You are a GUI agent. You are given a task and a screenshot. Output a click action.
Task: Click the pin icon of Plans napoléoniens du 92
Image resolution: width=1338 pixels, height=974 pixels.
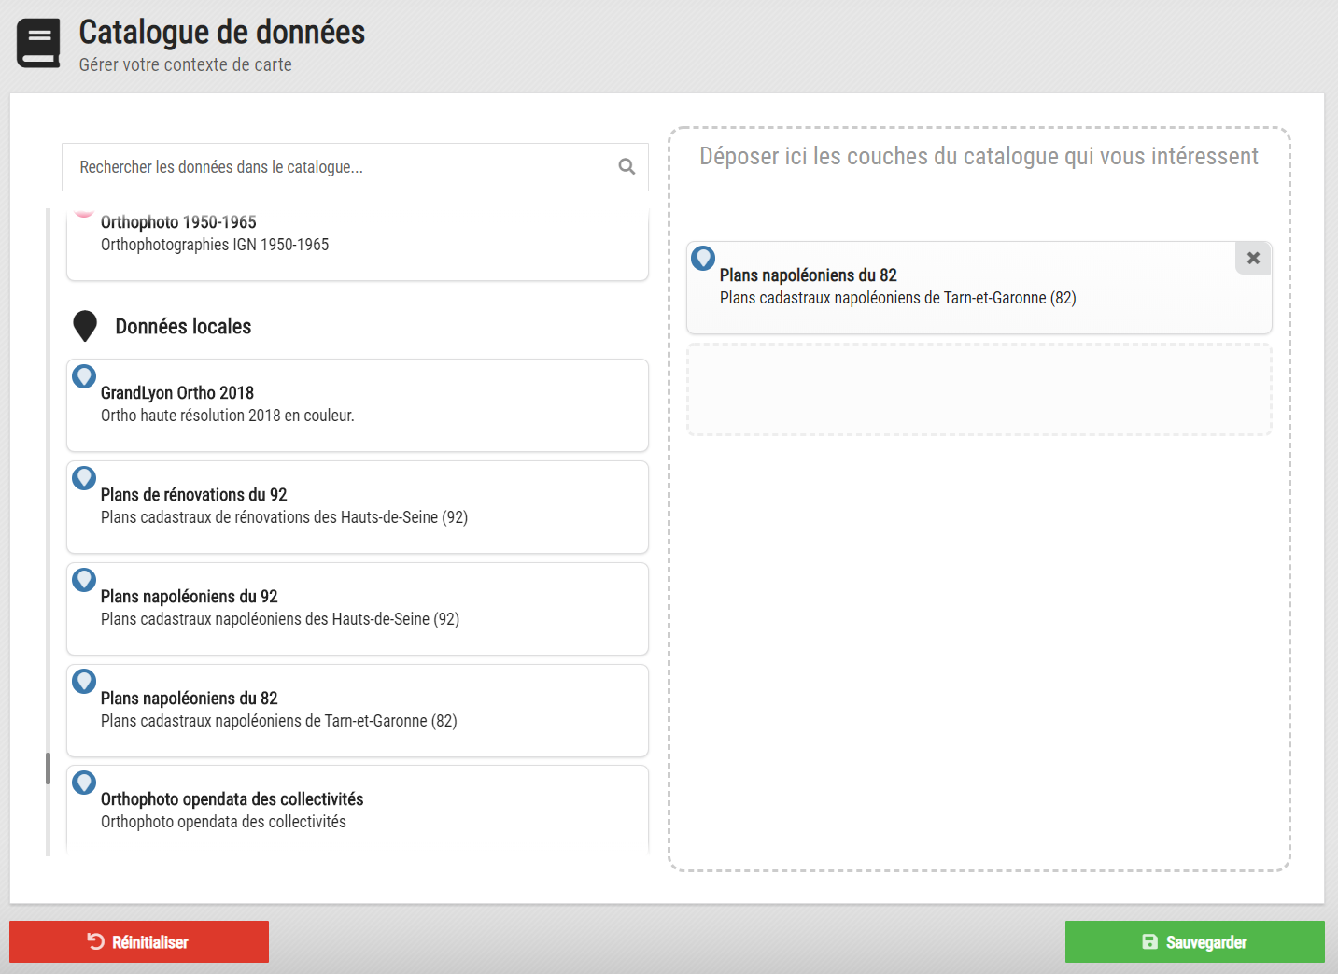(83, 580)
